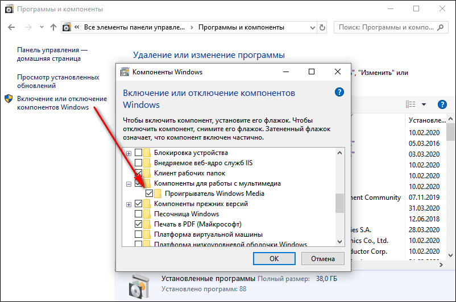
Task: Enable the Virtual Machine Platform checkbox
Action: [x=138, y=234]
